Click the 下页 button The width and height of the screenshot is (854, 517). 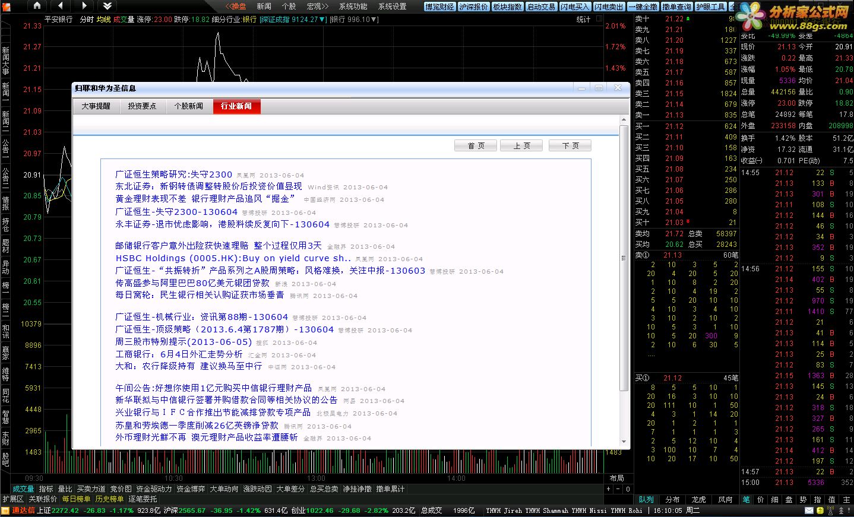click(570, 145)
